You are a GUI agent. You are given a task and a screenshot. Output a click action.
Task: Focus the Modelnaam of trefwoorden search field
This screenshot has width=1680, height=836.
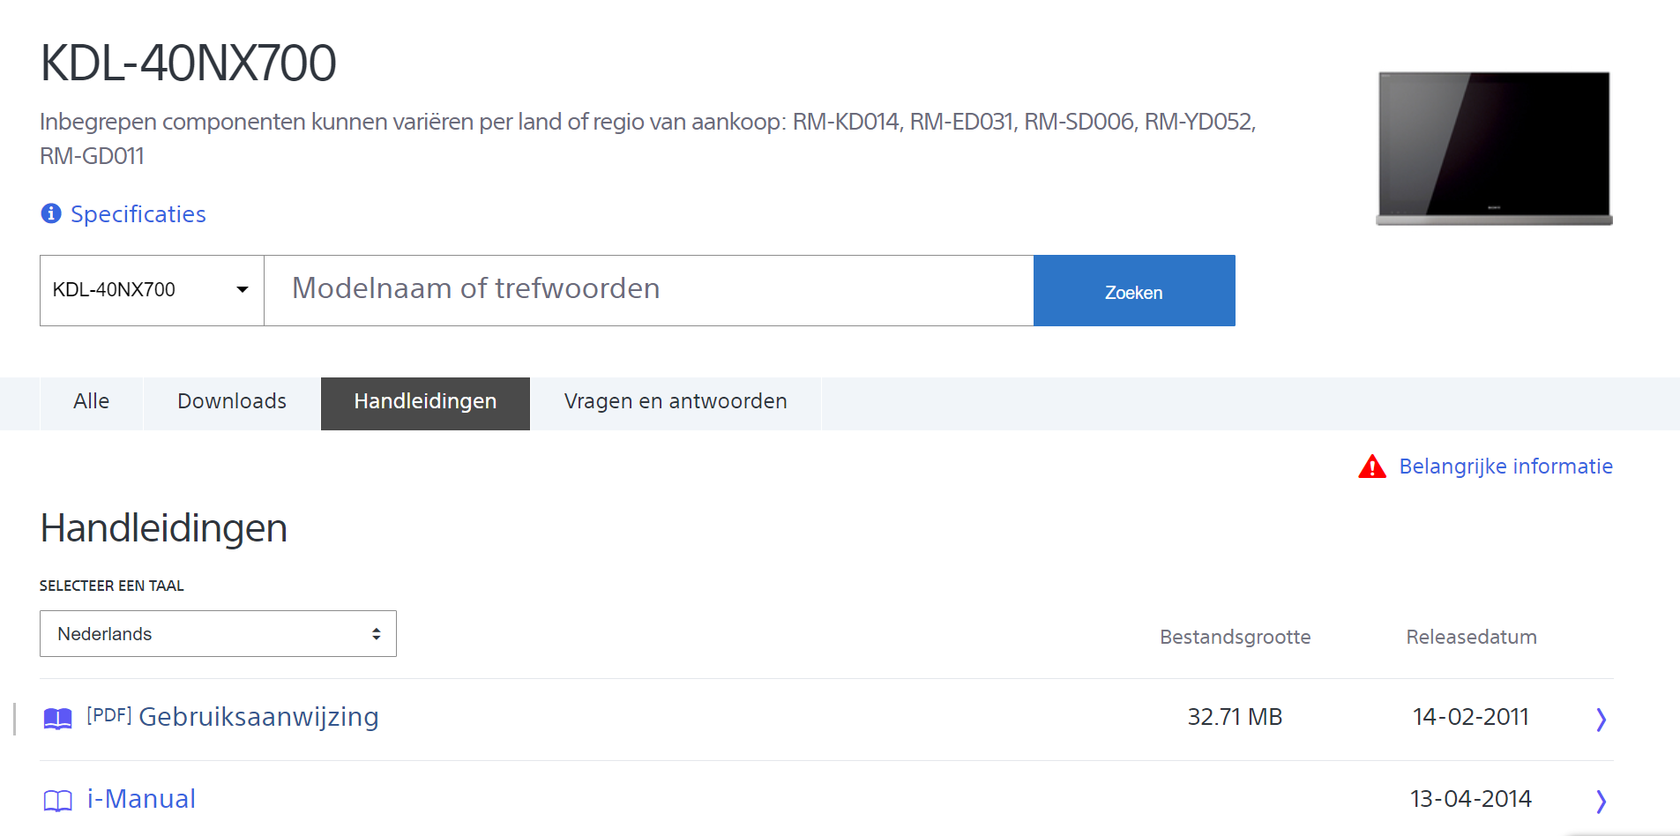pos(649,290)
